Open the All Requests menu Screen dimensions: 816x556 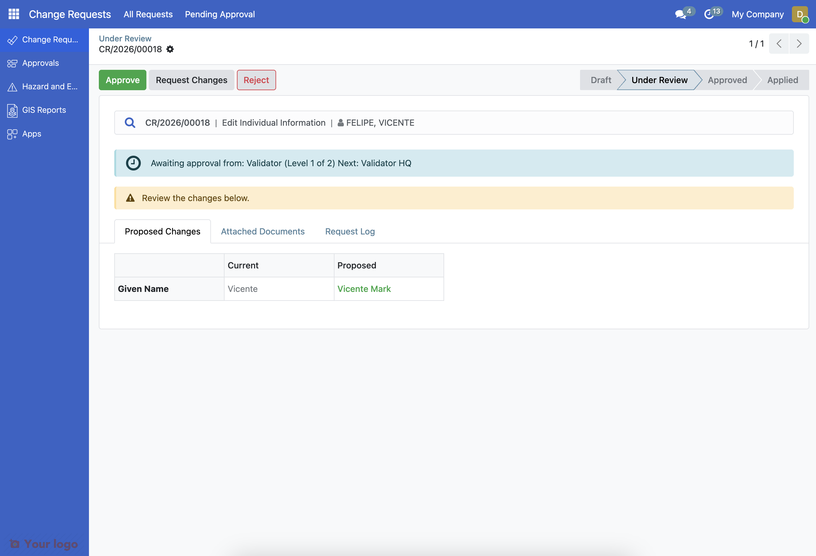point(148,15)
